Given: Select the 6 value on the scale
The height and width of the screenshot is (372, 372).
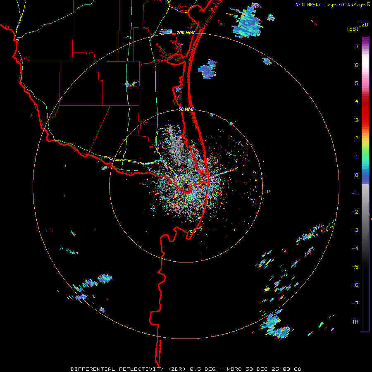Looking at the screenshot, I should tap(357, 65).
